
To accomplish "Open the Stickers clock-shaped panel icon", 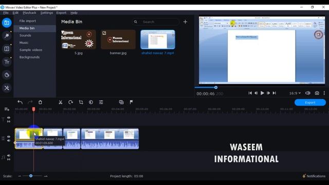I will tap(7, 75).
